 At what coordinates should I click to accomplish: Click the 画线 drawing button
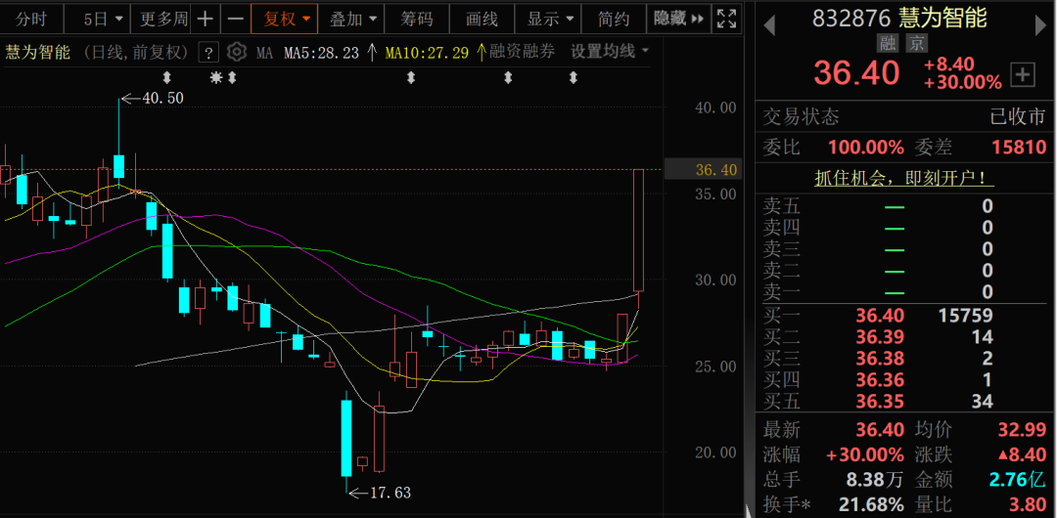[482, 19]
